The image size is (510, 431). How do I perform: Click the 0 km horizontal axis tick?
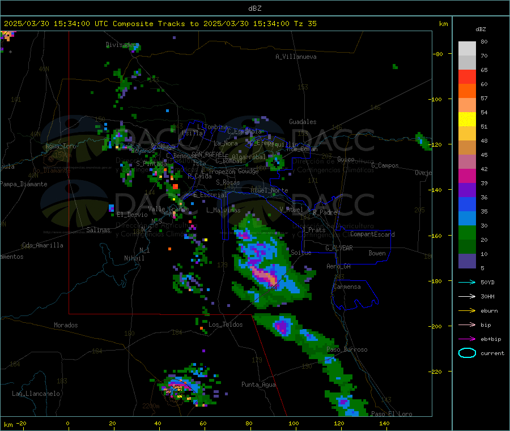(67, 423)
